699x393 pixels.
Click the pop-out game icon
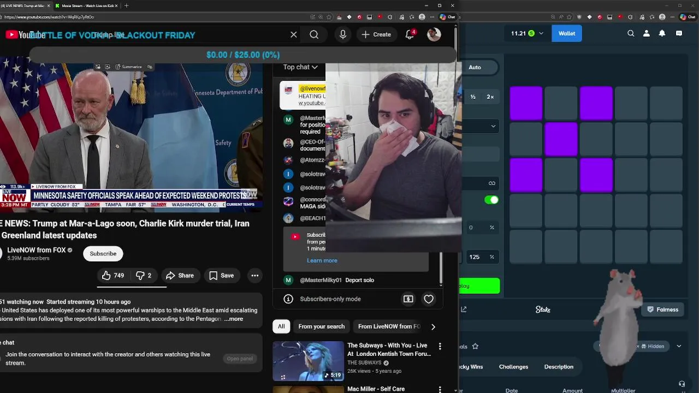coord(464,309)
